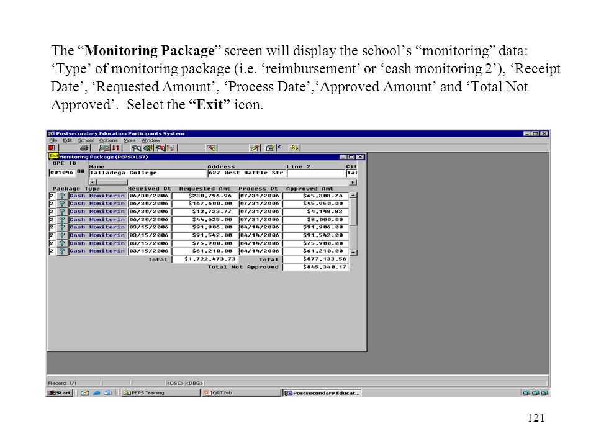Open the Window menu

pyautogui.click(x=151, y=140)
